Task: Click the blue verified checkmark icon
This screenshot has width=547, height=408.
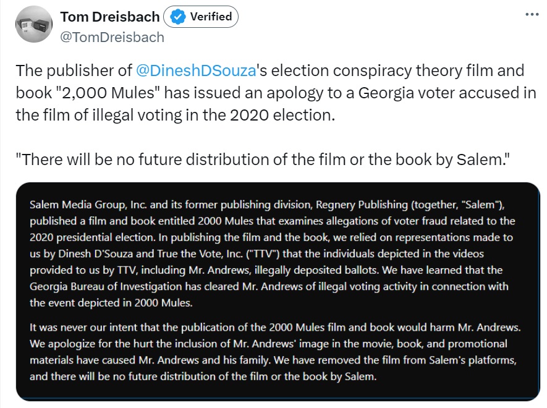Action: coord(178,17)
